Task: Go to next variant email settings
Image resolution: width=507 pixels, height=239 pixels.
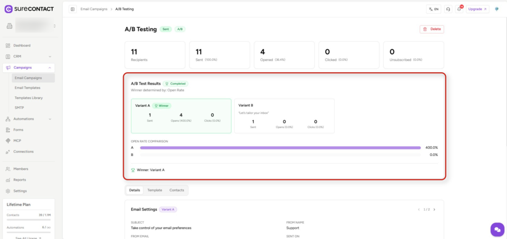Action: click(x=434, y=209)
